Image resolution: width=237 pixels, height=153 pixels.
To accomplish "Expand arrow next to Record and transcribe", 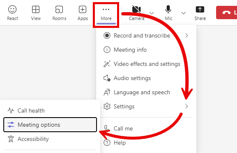I will coord(187,35).
